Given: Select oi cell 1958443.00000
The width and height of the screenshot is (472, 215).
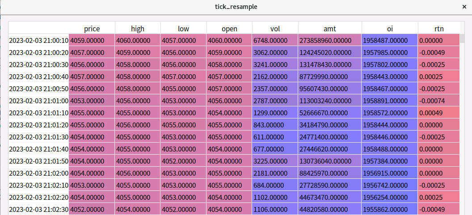Looking at the screenshot, I should [390, 76].
